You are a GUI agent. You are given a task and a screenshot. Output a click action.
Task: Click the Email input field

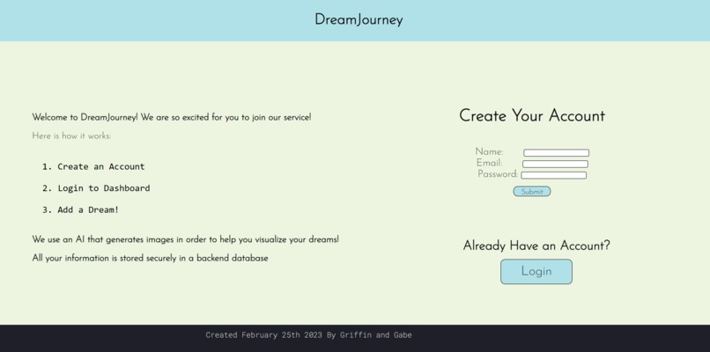tap(555, 165)
